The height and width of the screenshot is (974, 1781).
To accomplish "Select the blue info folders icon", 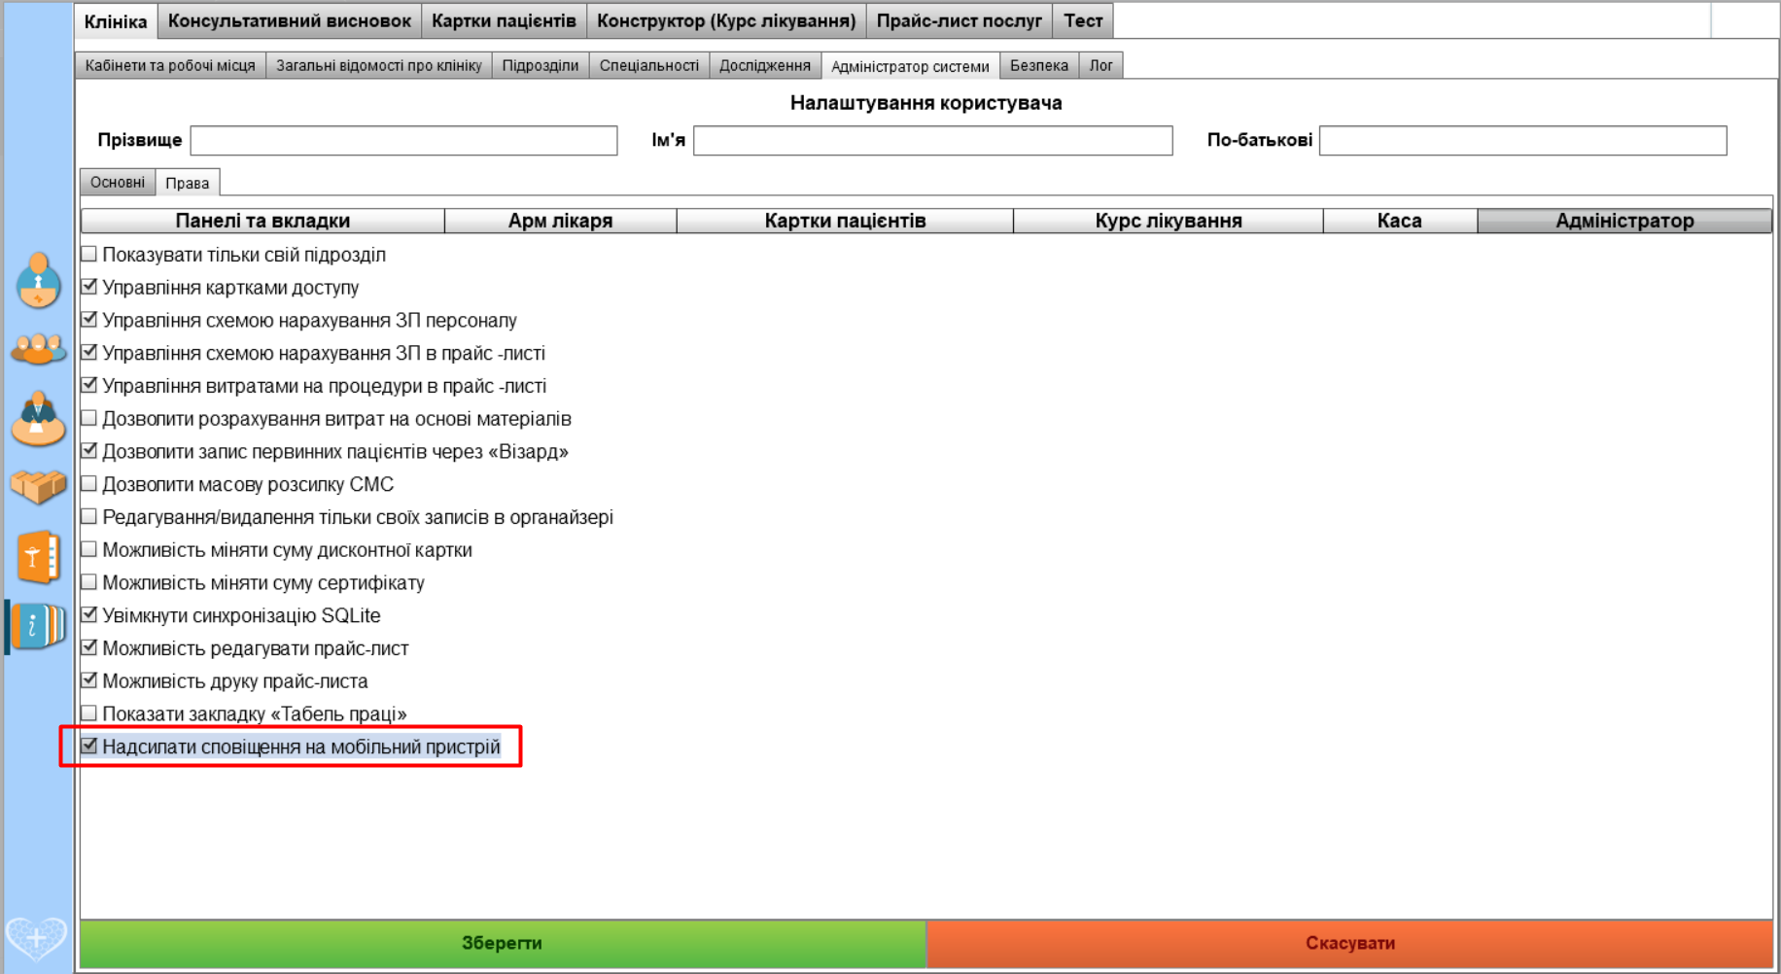I will (38, 626).
